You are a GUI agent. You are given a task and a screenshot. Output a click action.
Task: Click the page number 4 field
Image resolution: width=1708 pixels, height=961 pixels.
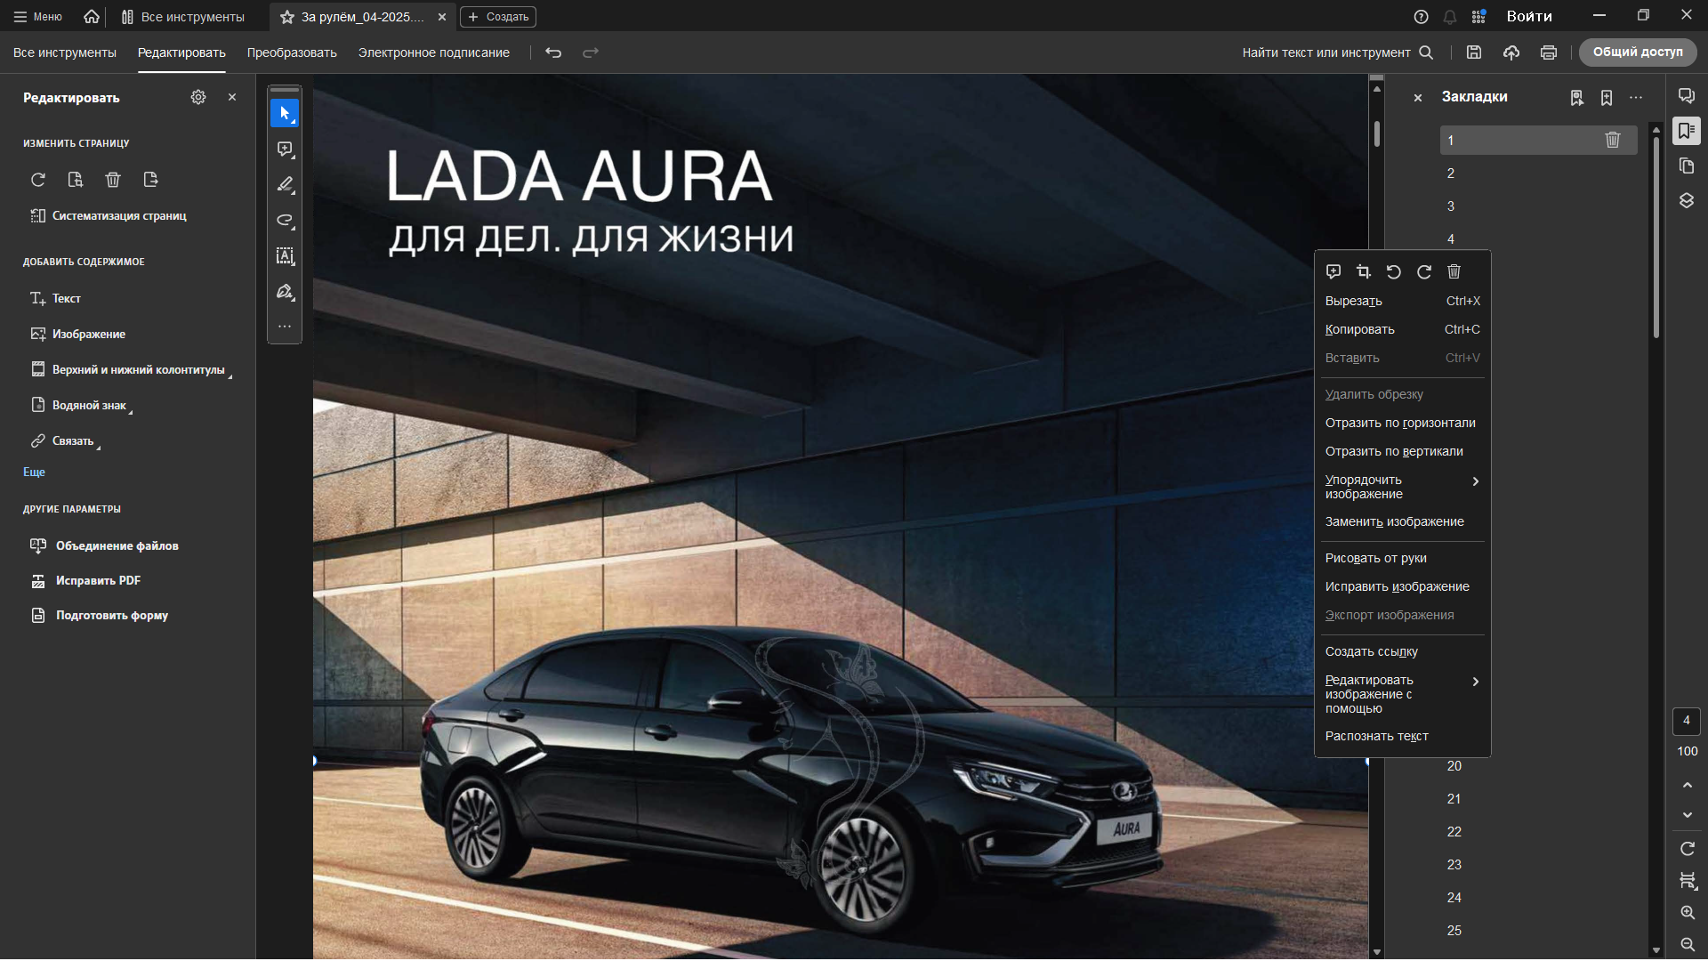(x=1687, y=721)
